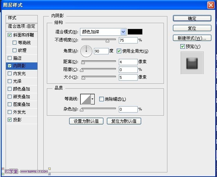Image resolution: width=217 pixels, height=177 pixels.
Task: Confirm with the 确定 button
Action: 192,18
